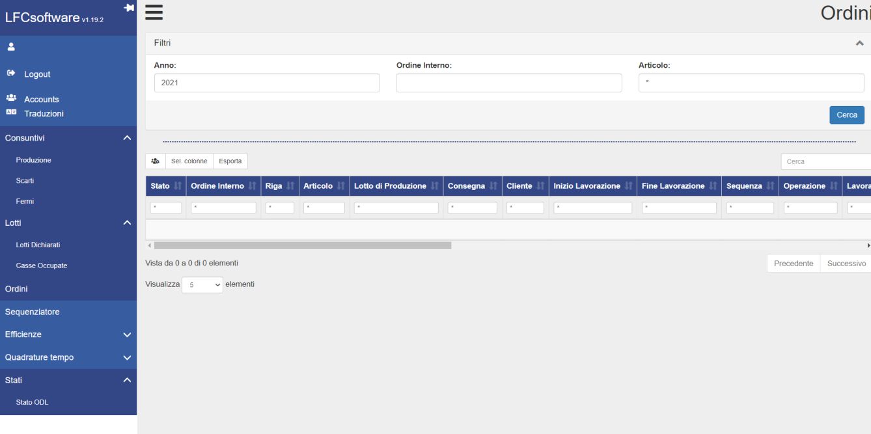
Task: Focus the Sequenza column filter box
Action: (750, 208)
